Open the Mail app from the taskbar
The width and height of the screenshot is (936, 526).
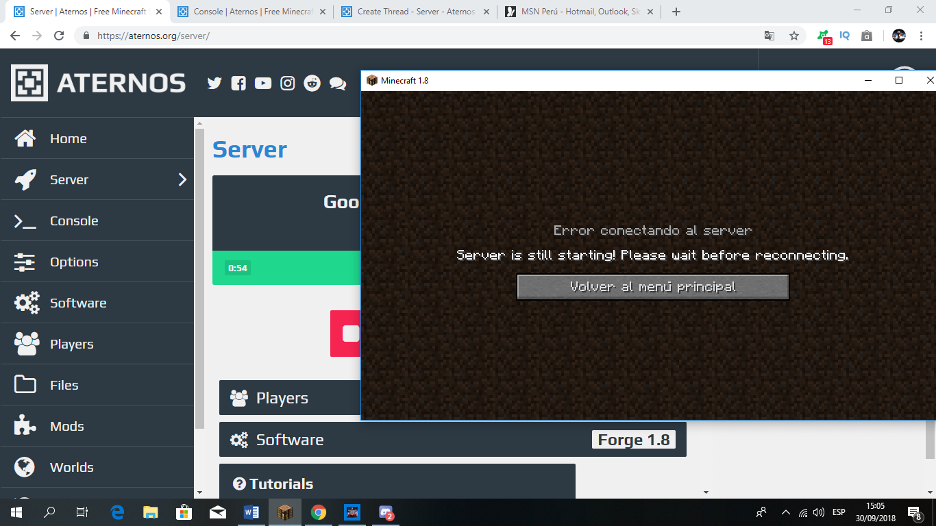218,512
